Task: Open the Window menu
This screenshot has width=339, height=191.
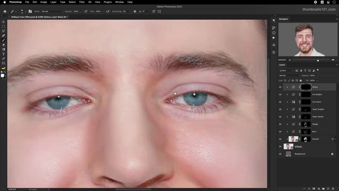Action: [x=119, y=2]
